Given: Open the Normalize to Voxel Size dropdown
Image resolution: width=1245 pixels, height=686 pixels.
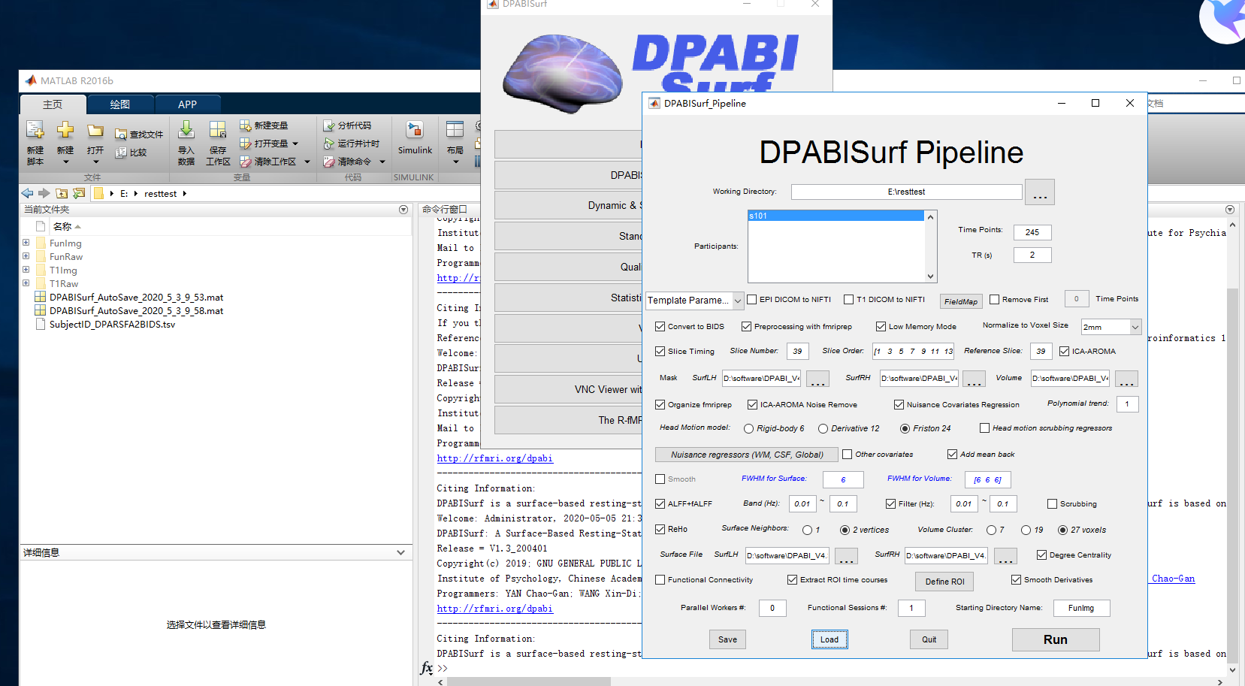Looking at the screenshot, I should tap(1111, 327).
